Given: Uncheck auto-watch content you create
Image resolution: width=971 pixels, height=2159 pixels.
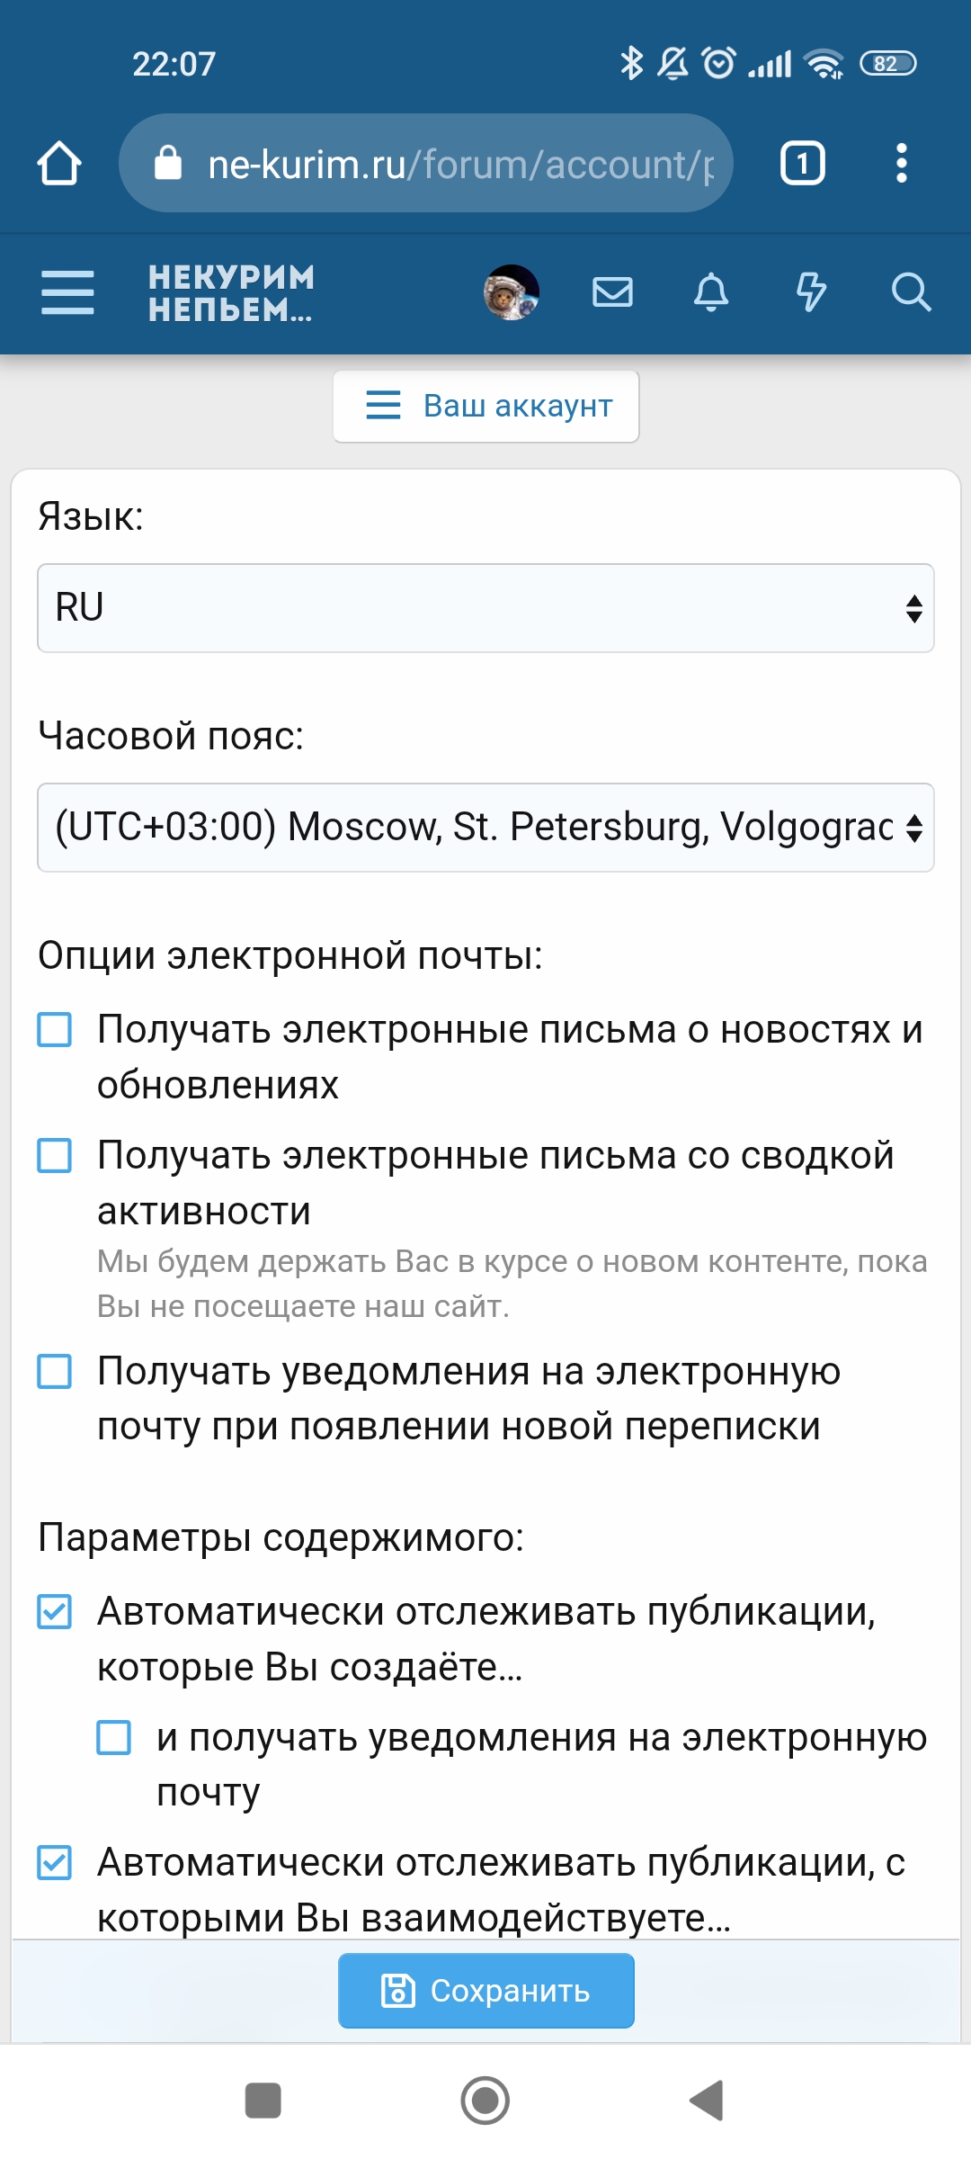Looking at the screenshot, I should tap(55, 1612).
